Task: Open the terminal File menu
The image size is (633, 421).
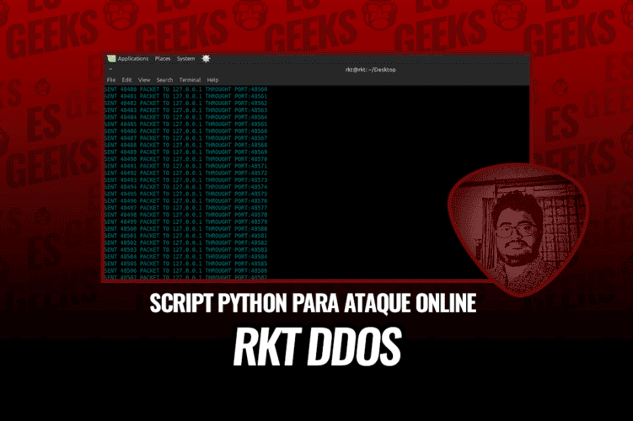Action: point(111,80)
